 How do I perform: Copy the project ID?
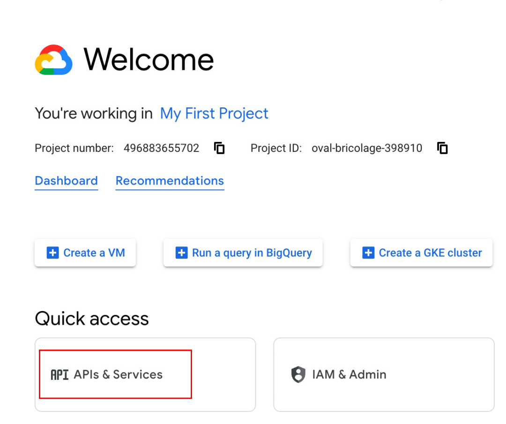click(x=442, y=148)
